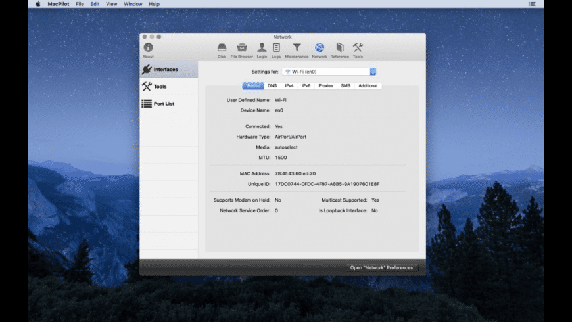
Task: Click the Connected value Yes
Action: tap(279, 127)
